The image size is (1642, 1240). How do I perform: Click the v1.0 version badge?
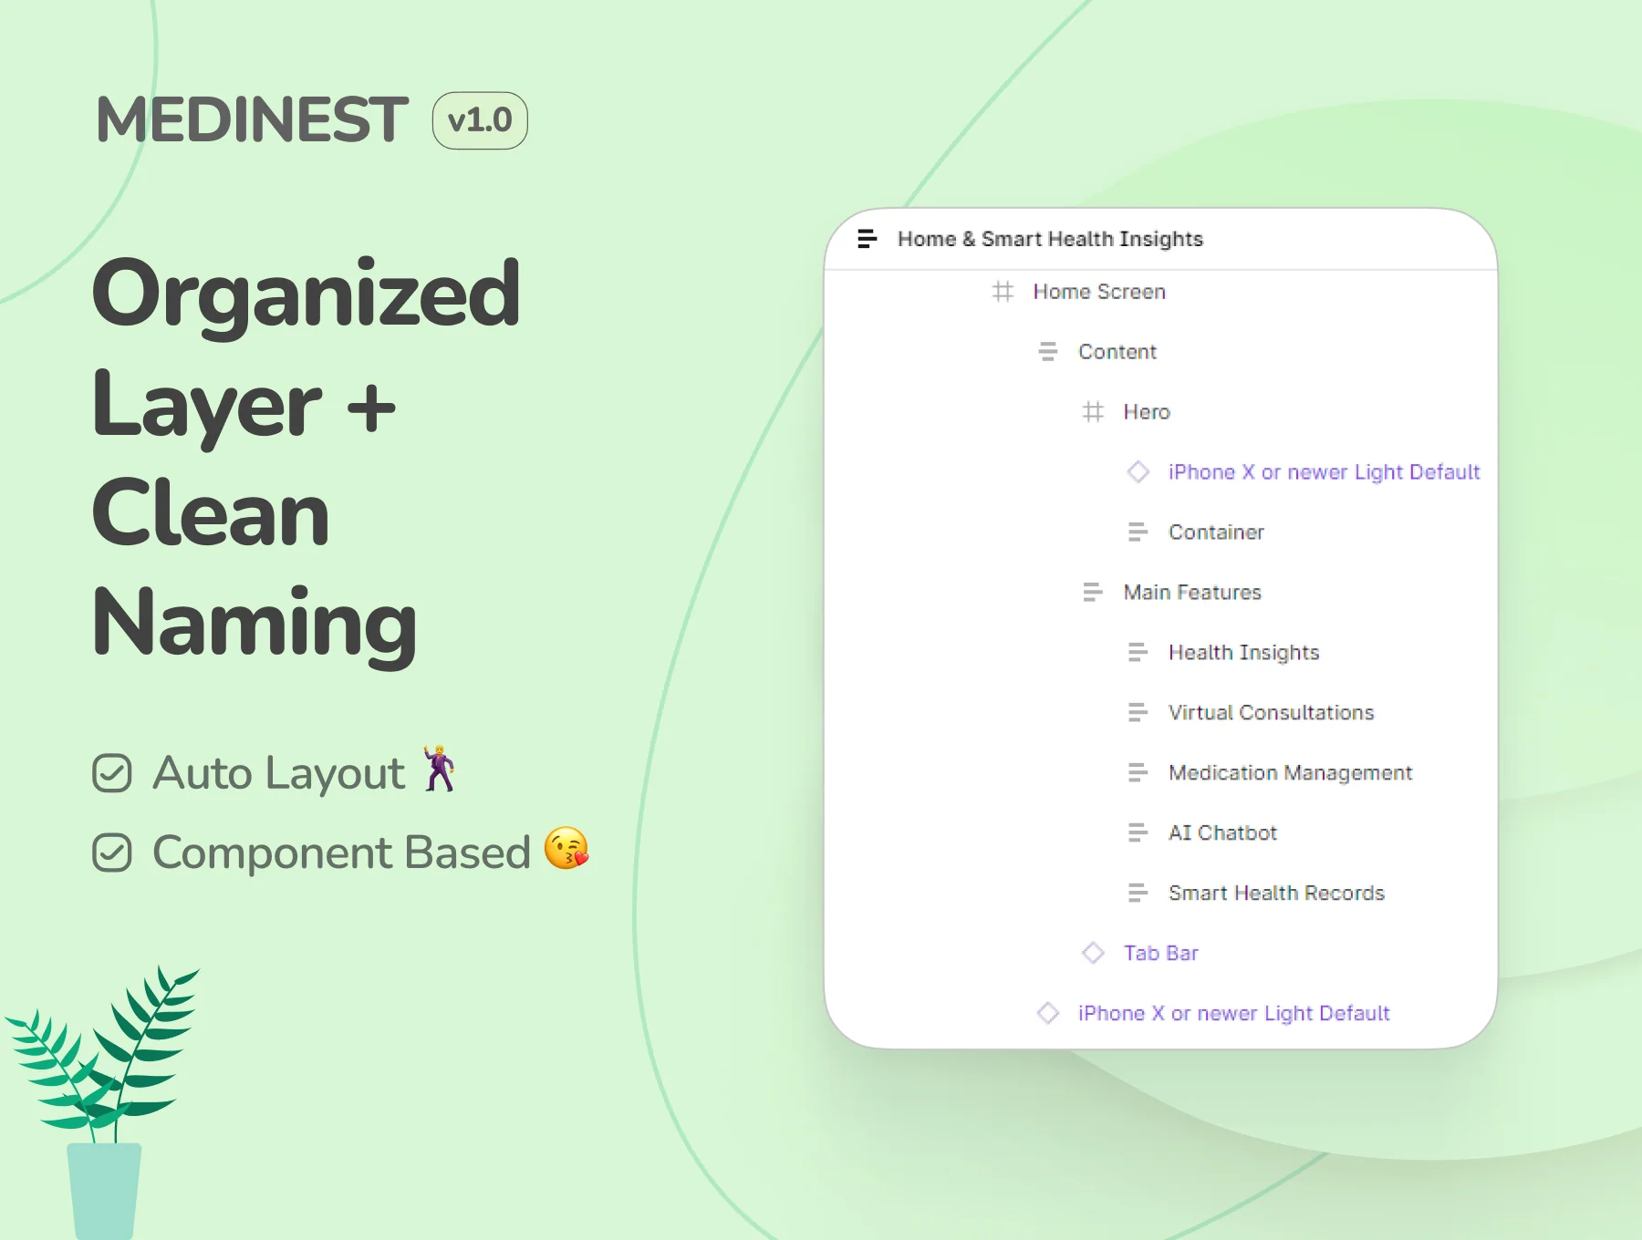click(x=480, y=120)
